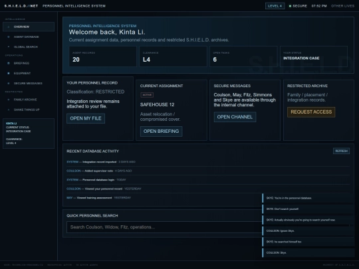Click Skye's 'Actually obviously you're going to' message
The image size is (359, 269).
click(308, 220)
